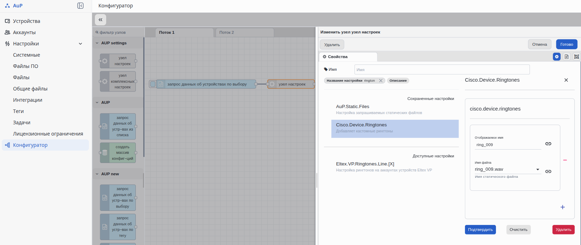581x245 pixels.
Task: Select Eltex.VP.Ringtones.Line.[X] available setting
Action: pyautogui.click(x=395, y=167)
